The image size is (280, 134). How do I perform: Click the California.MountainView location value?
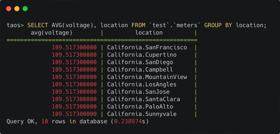[x=147, y=77]
